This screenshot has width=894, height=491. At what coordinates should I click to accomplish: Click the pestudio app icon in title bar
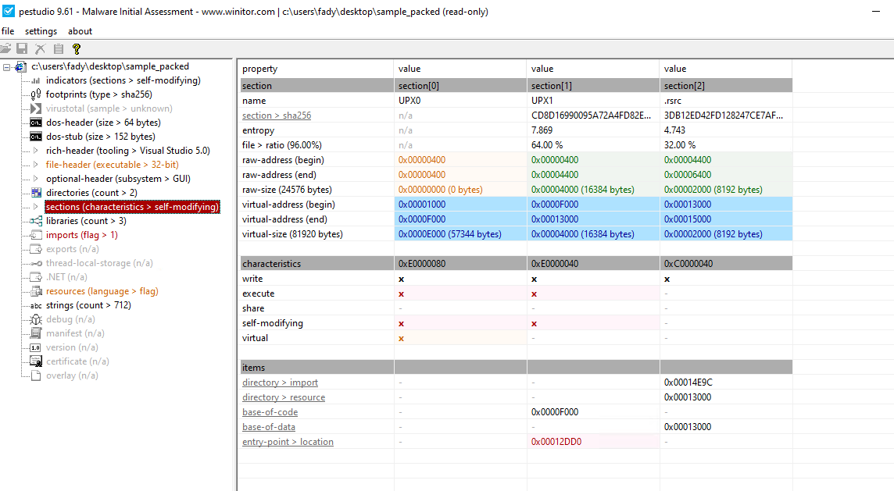coord(9,11)
